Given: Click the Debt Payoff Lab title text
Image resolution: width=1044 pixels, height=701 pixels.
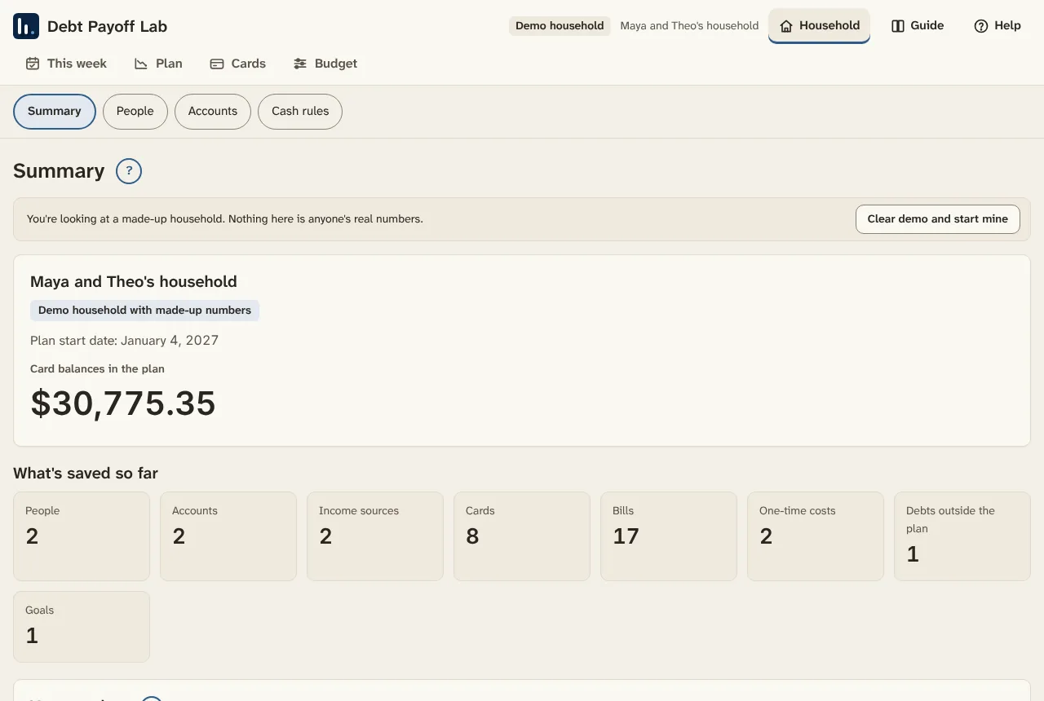Looking at the screenshot, I should coord(107,26).
